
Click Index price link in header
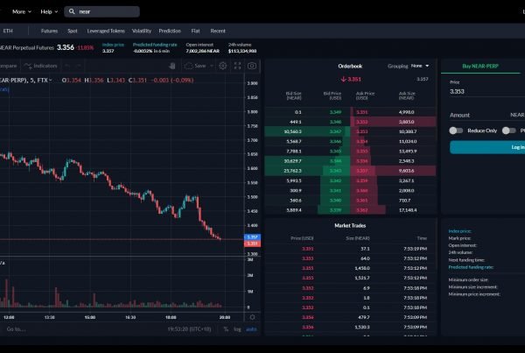(x=113, y=45)
